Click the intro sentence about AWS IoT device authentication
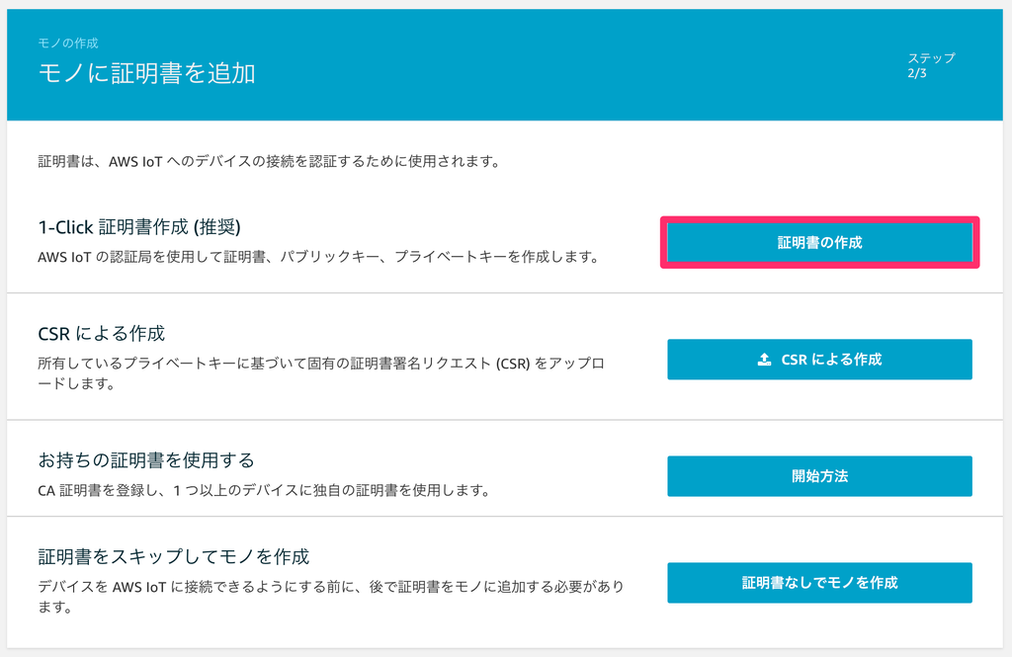 (269, 161)
